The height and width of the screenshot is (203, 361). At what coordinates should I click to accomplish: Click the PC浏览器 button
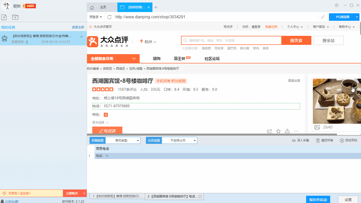(342, 17)
